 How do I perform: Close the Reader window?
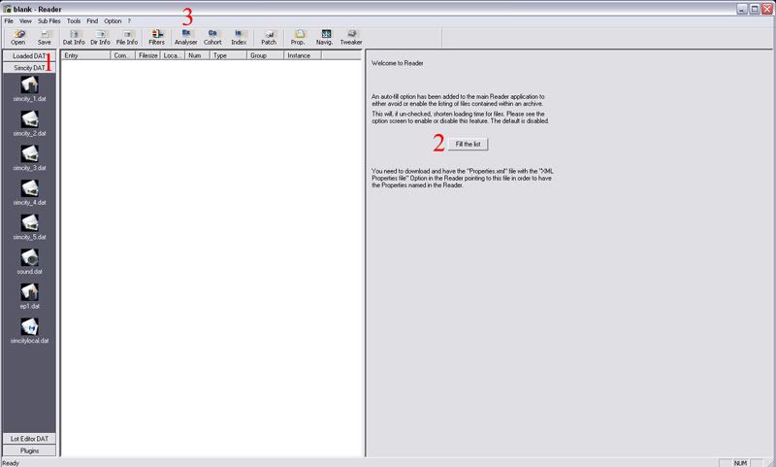766,9
